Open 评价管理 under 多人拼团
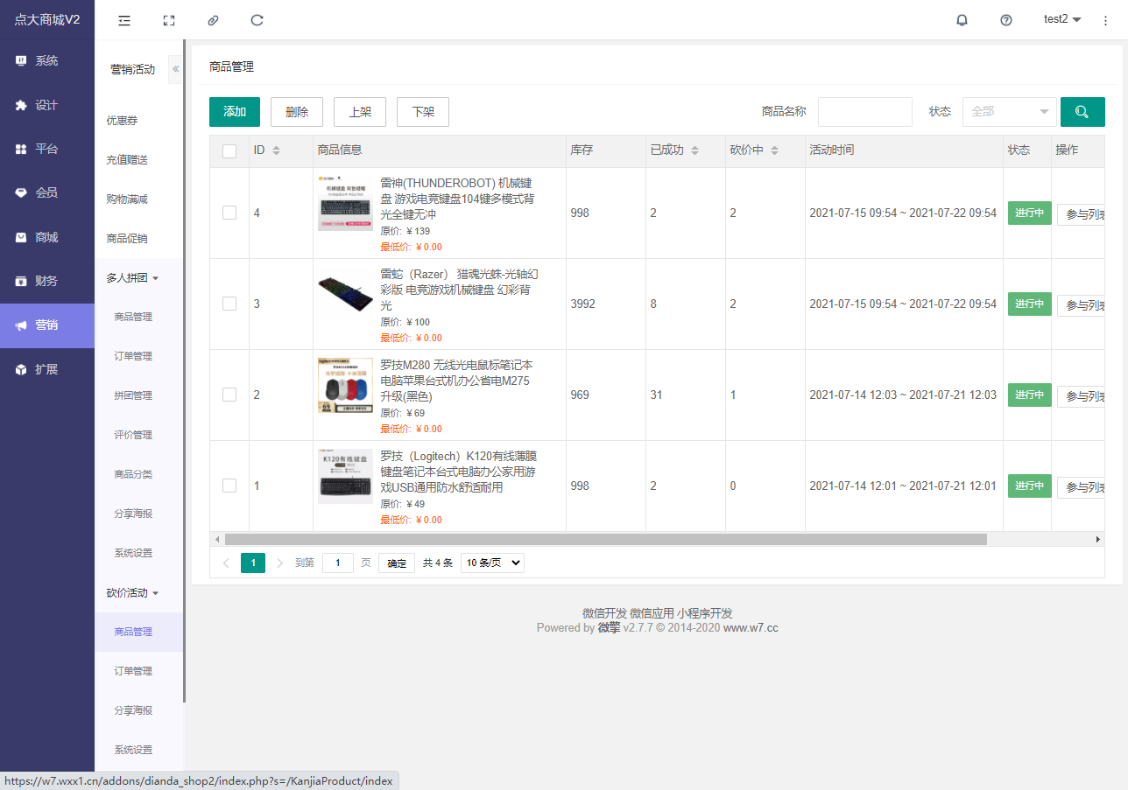Image resolution: width=1128 pixels, height=790 pixels. pyautogui.click(x=133, y=435)
